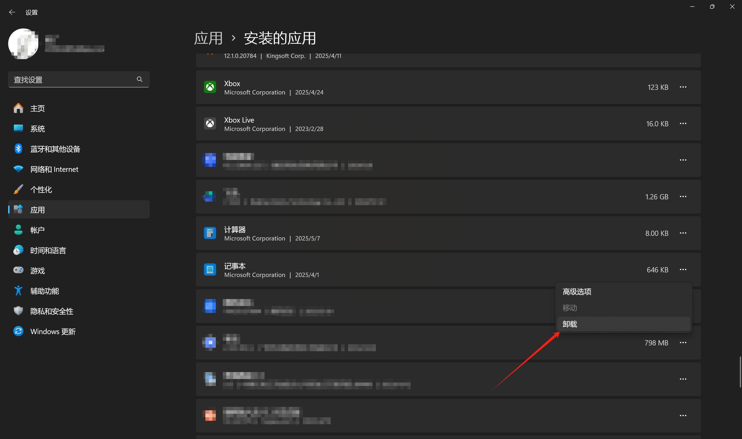This screenshot has height=439, width=742.
Task: Open the 应用 breadcrumb link
Action: click(x=208, y=38)
